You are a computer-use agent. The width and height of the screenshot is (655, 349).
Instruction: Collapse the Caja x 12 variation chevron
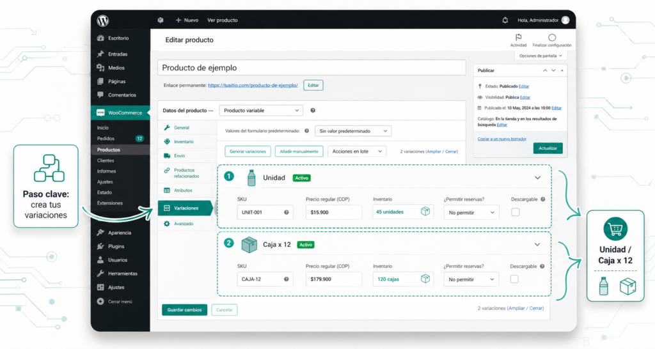537,245
